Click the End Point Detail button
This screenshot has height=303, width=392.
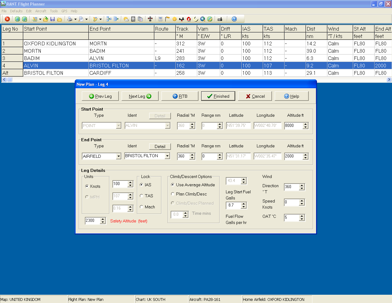(160, 146)
